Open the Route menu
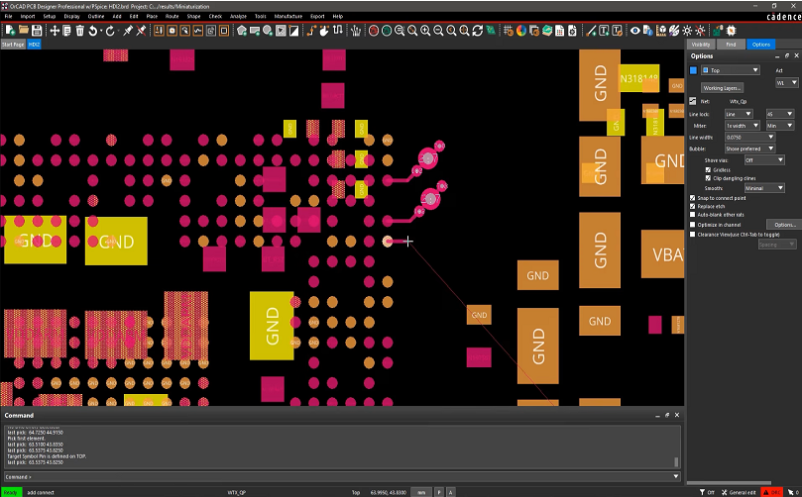The height and width of the screenshot is (497, 802). [x=172, y=17]
